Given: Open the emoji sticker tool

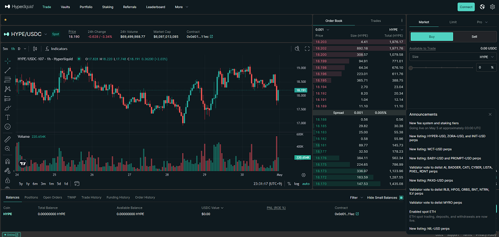Looking at the screenshot, I should coord(7,127).
